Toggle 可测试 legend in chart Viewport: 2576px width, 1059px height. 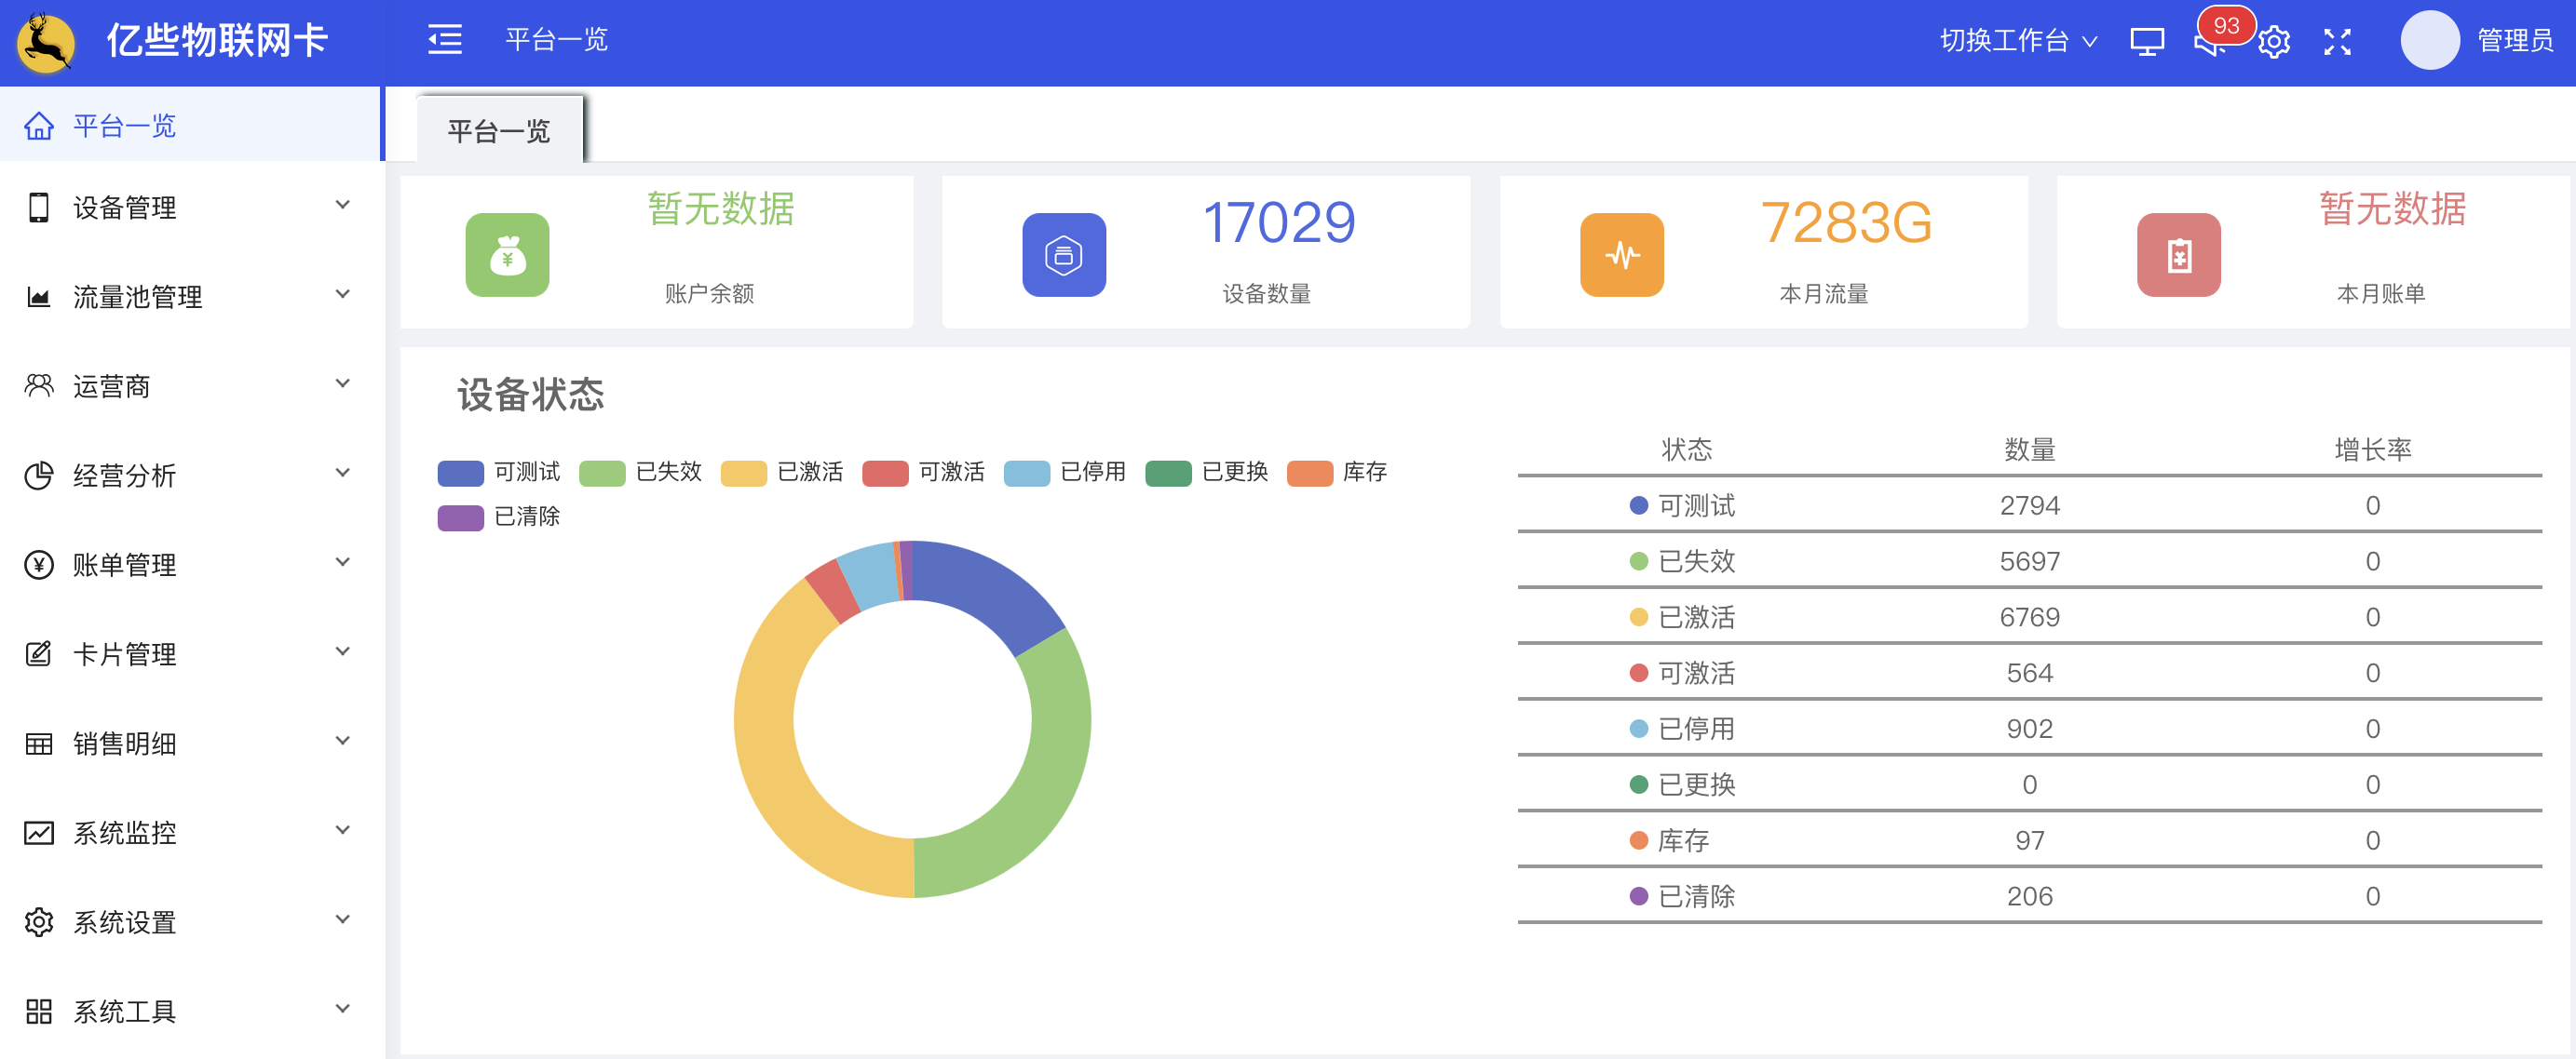(x=499, y=472)
